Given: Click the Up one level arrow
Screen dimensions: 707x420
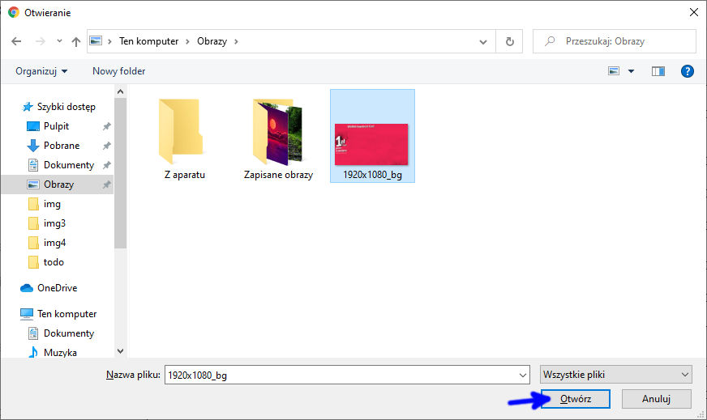Looking at the screenshot, I should [x=76, y=41].
